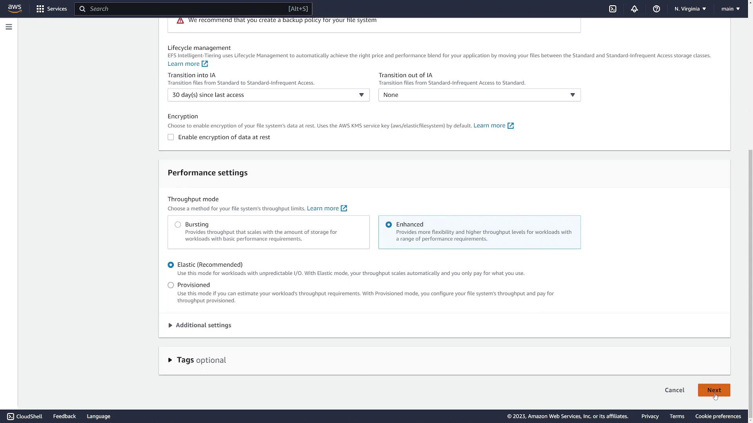Screen dimensions: 753x423
Task: Click the Search bar icon
Action: pos(82,9)
